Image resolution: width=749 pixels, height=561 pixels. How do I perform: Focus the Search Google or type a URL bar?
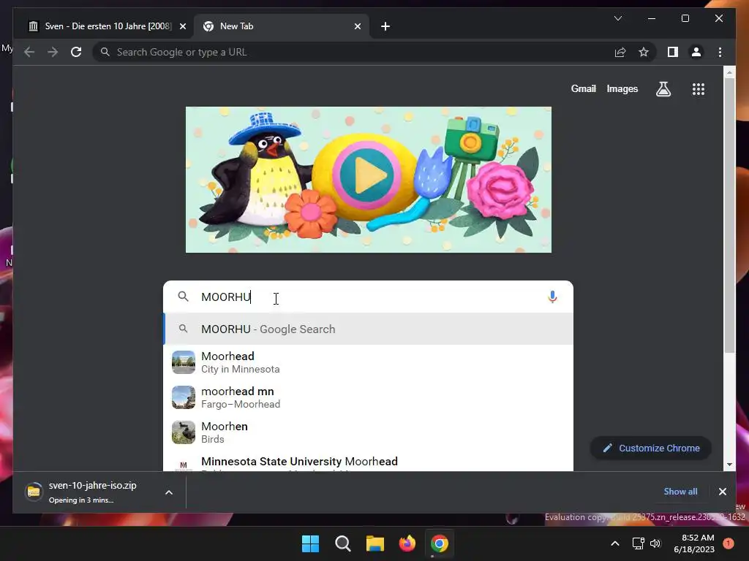click(x=353, y=52)
